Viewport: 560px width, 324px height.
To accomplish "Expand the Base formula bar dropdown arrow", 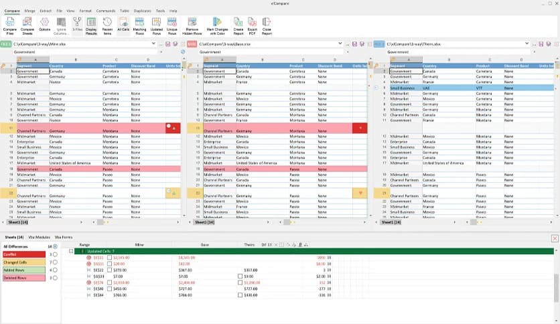I will point(348,52).
